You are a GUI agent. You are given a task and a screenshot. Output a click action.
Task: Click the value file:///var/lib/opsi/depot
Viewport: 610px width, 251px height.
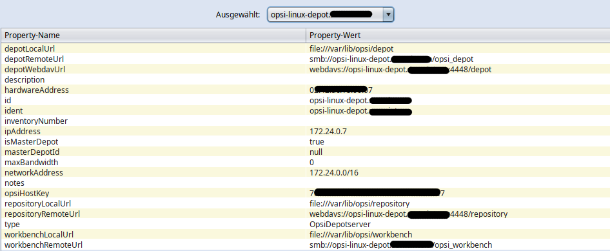351,48
